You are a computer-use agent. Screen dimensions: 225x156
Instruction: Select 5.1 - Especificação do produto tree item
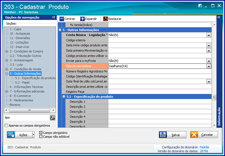coord(35,78)
